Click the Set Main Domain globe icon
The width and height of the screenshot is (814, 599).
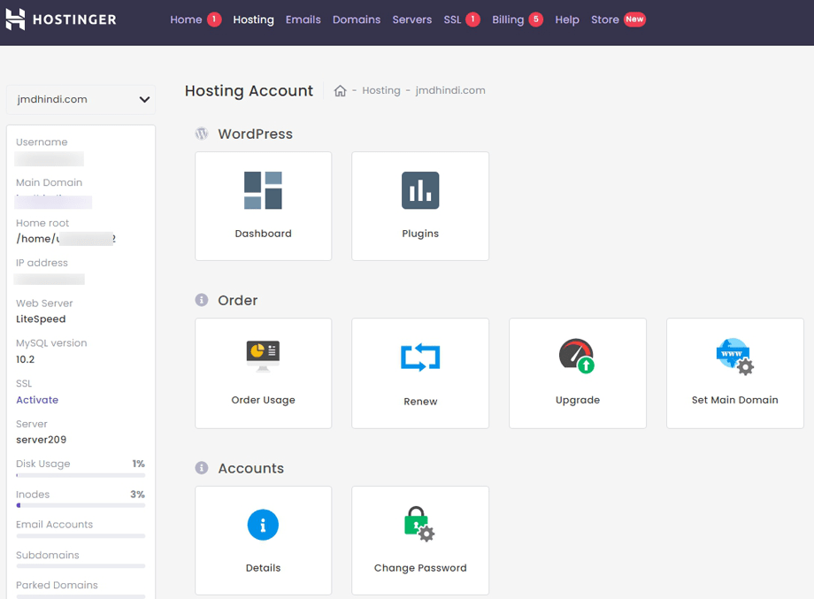(734, 357)
